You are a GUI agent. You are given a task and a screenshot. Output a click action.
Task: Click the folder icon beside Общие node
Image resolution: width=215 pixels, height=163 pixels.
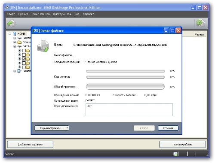(19, 42)
